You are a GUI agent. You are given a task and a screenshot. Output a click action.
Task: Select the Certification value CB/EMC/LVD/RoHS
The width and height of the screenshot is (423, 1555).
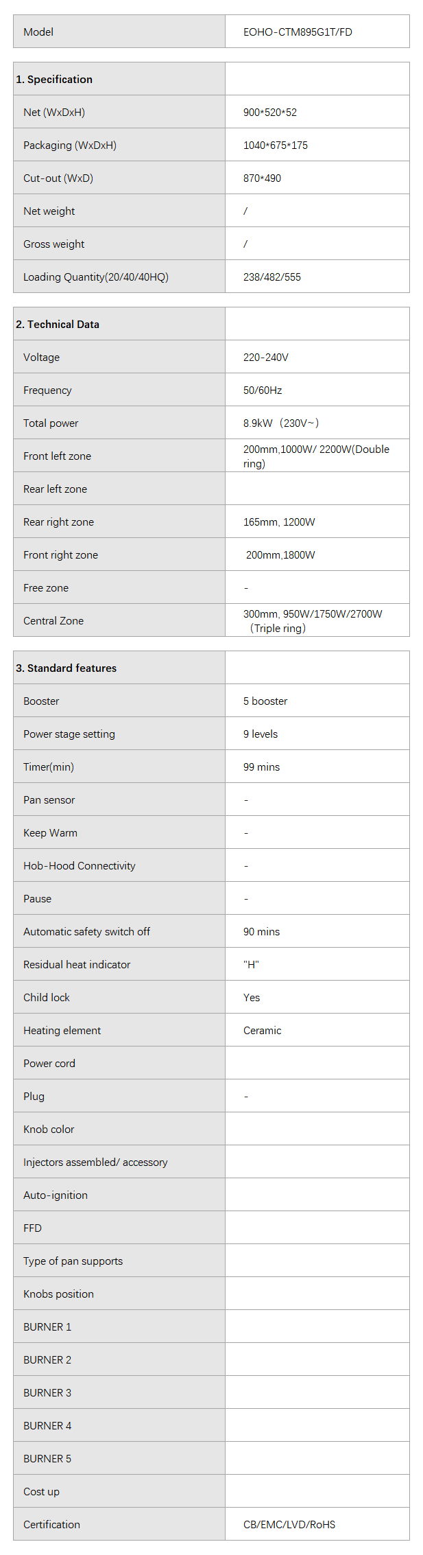[289, 1525]
